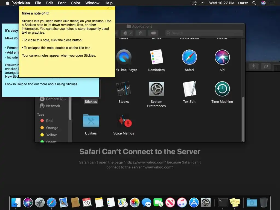Open News app in the Dock
This screenshot has width=280, height=210.
[170, 203]
